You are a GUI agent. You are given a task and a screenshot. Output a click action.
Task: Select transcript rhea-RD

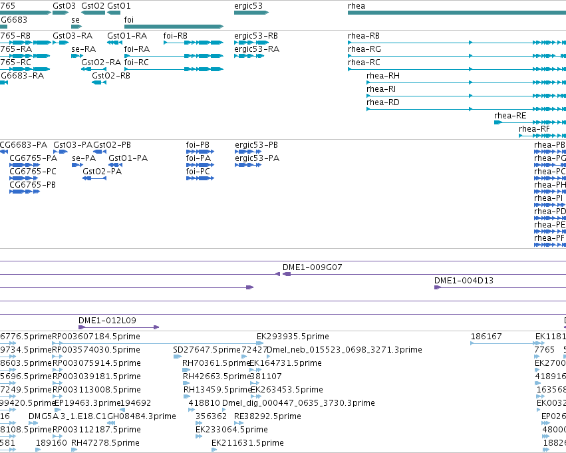click(x=466, y=109)
